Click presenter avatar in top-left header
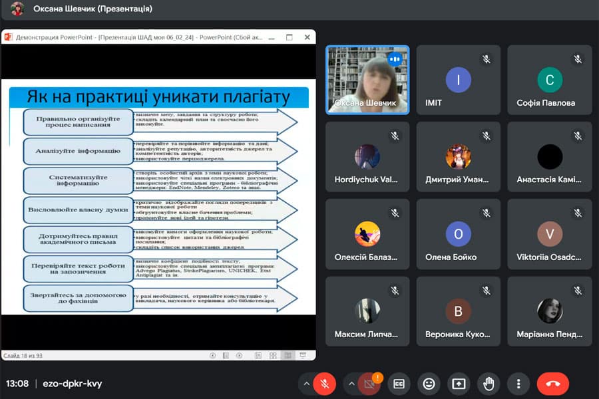599x399 pixels. pyautogui.click(x=18, y=9)
